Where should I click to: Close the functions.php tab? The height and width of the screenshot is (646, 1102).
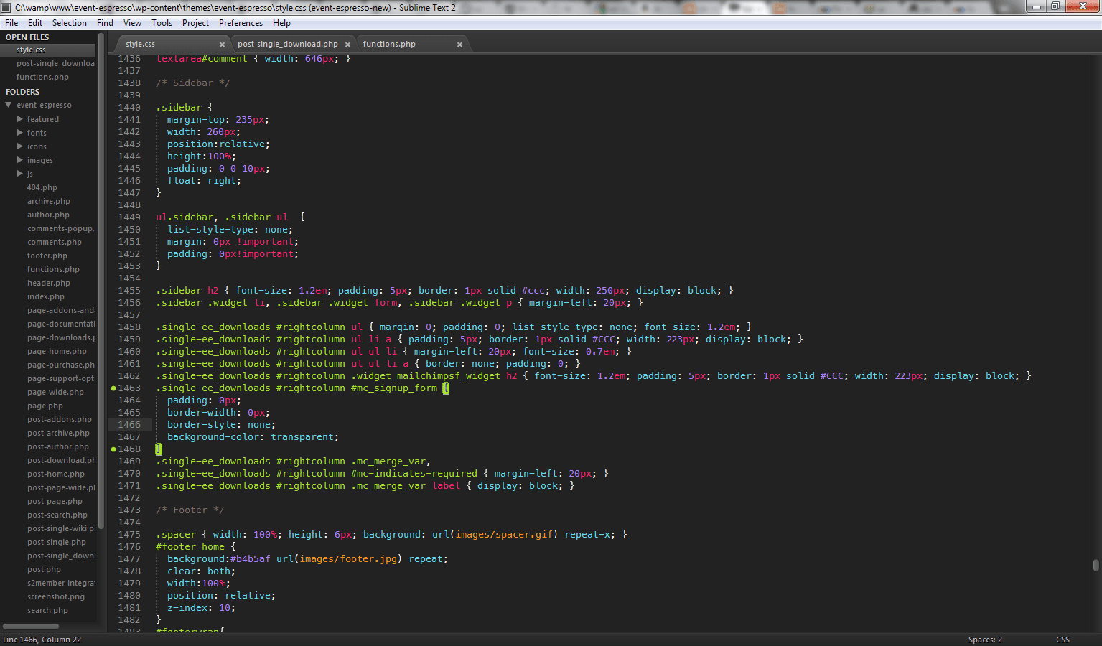pyautogui.click(x=459, y=44)
